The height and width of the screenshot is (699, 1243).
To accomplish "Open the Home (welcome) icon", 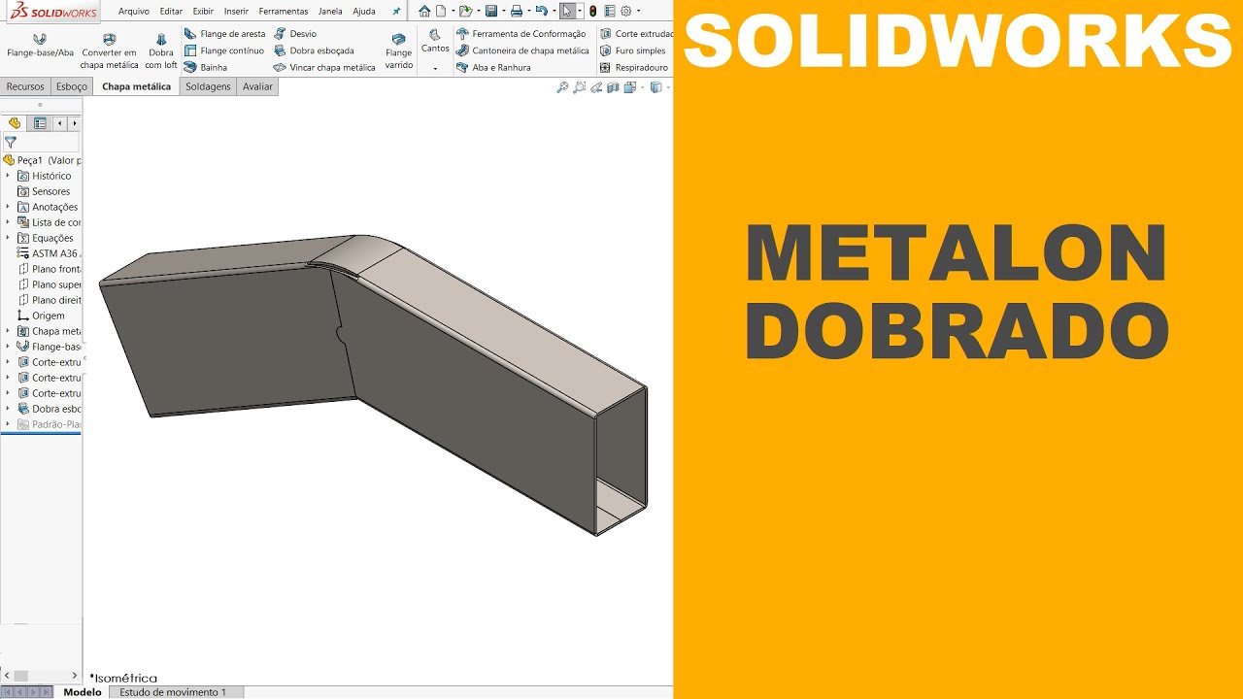I will pyautogui.click(x=424, y=12).
